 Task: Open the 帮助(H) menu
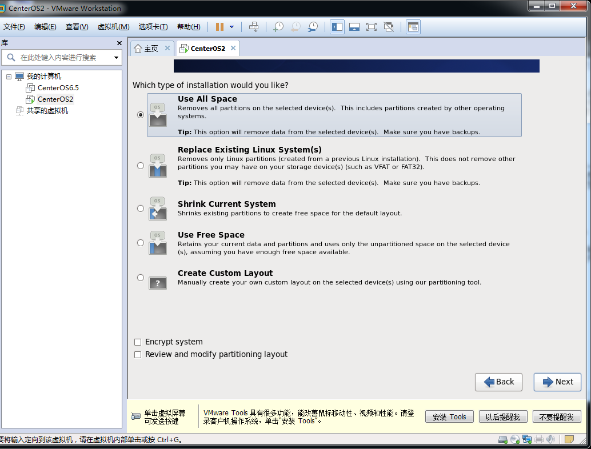[189, 27]
